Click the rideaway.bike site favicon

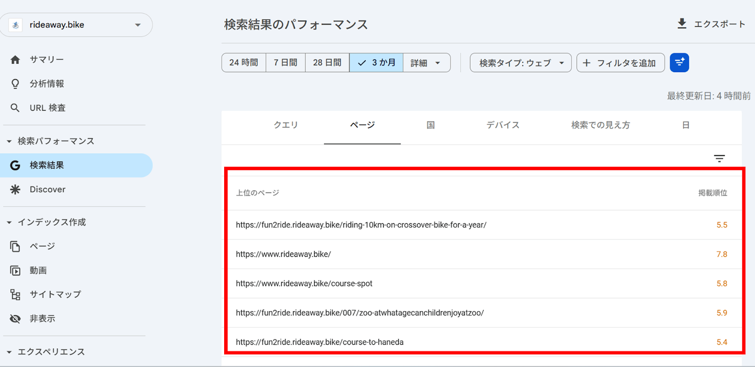coord(16,25)
